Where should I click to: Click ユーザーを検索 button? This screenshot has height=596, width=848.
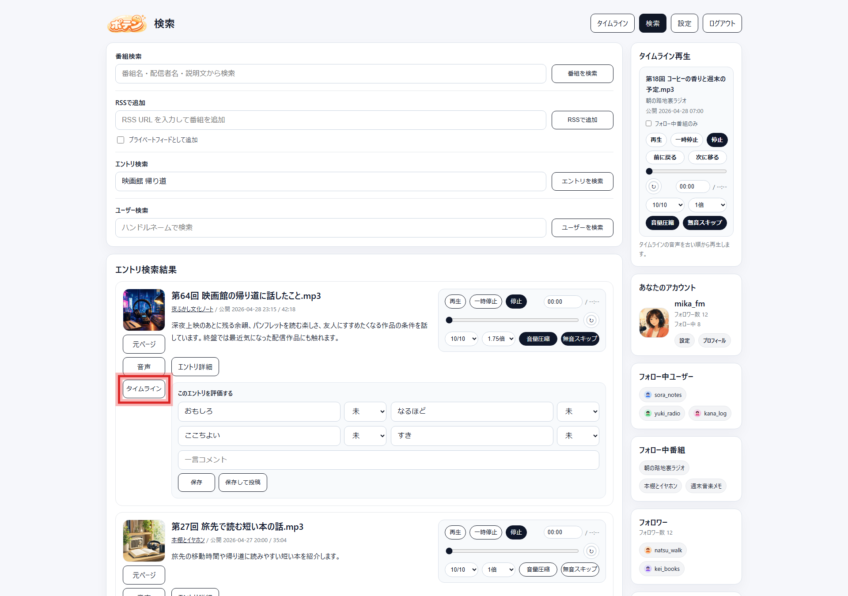point(583,228)
